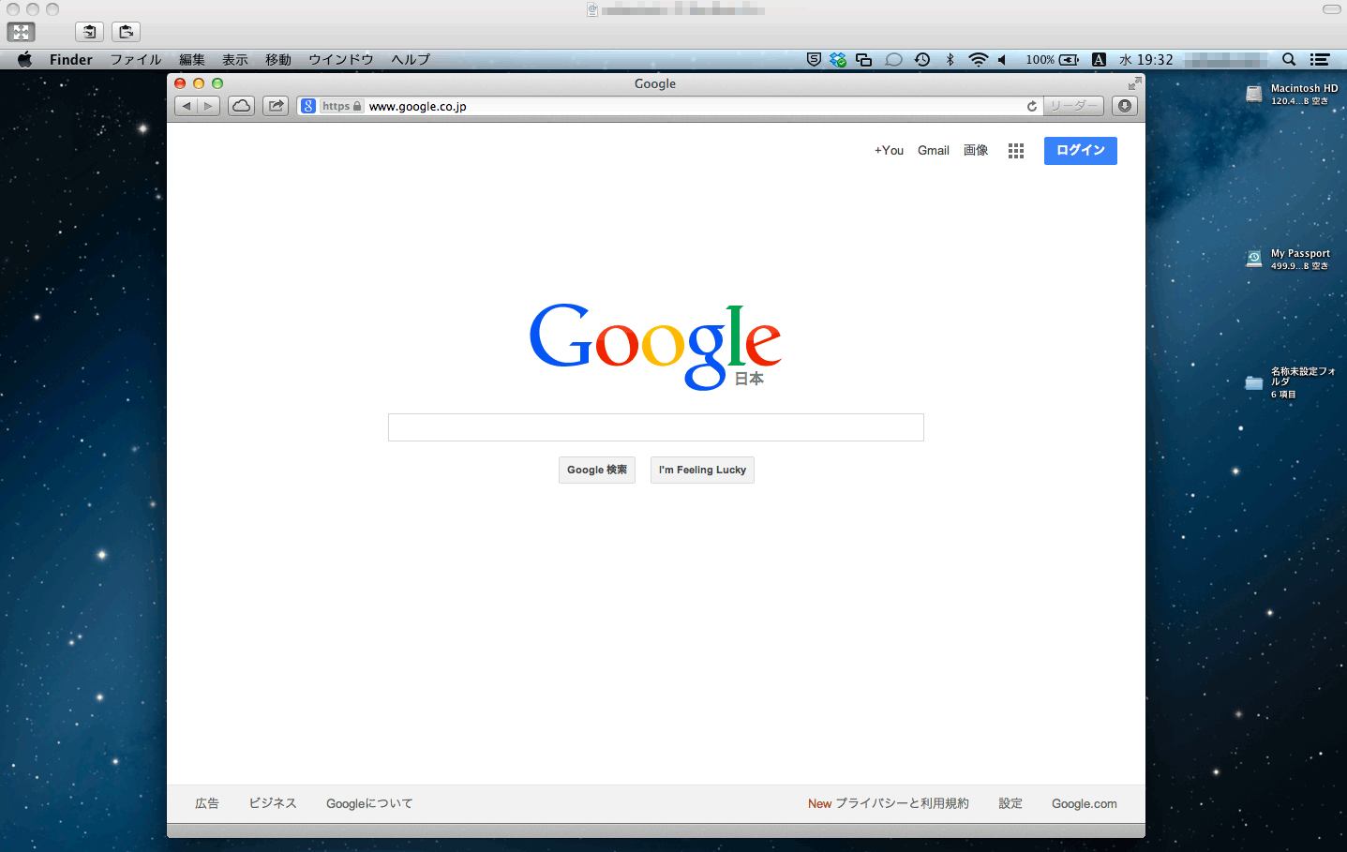
Task: Click the https lock indicator
Action: (x=341, y=106)
